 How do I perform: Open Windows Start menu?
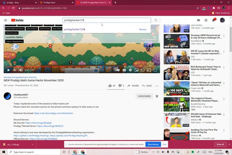[4, 152]
